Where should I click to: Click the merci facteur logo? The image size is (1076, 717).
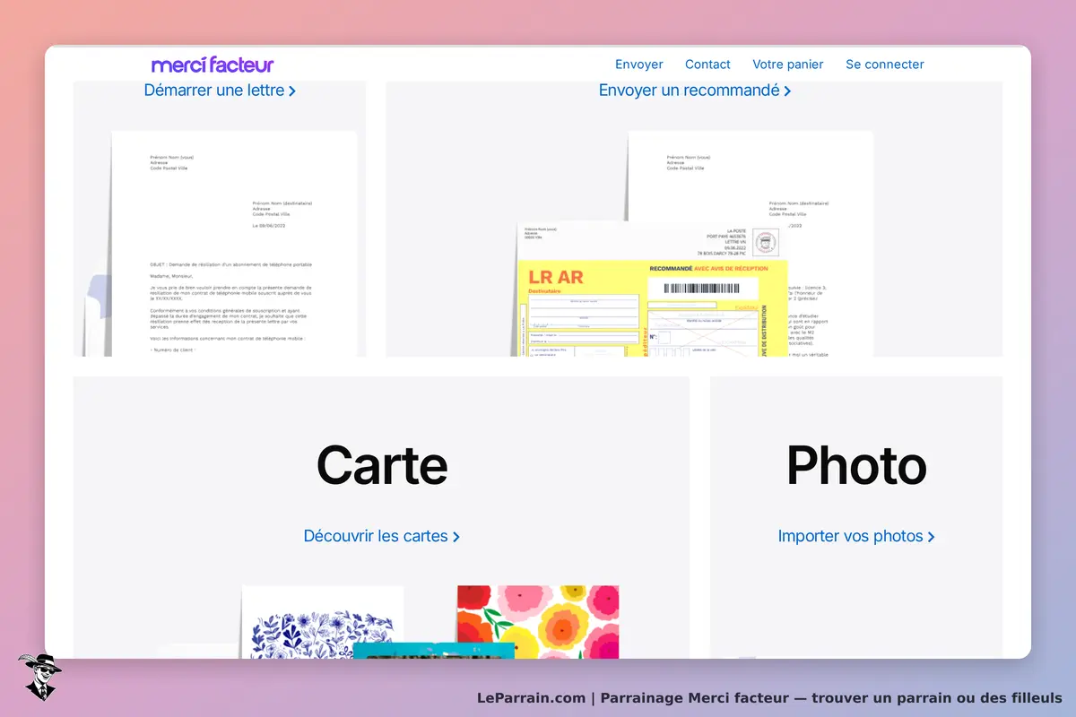pos(213,65)
